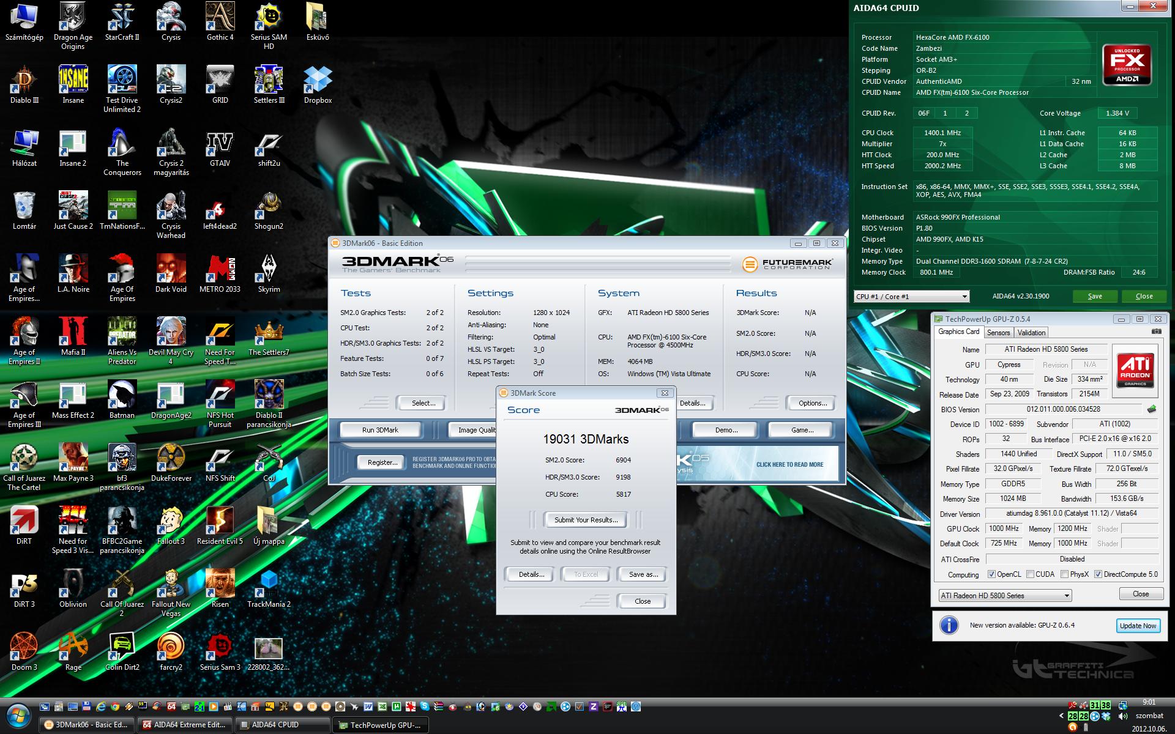Open the Diablo III desktop shortcut

click(x=24, y=85)
